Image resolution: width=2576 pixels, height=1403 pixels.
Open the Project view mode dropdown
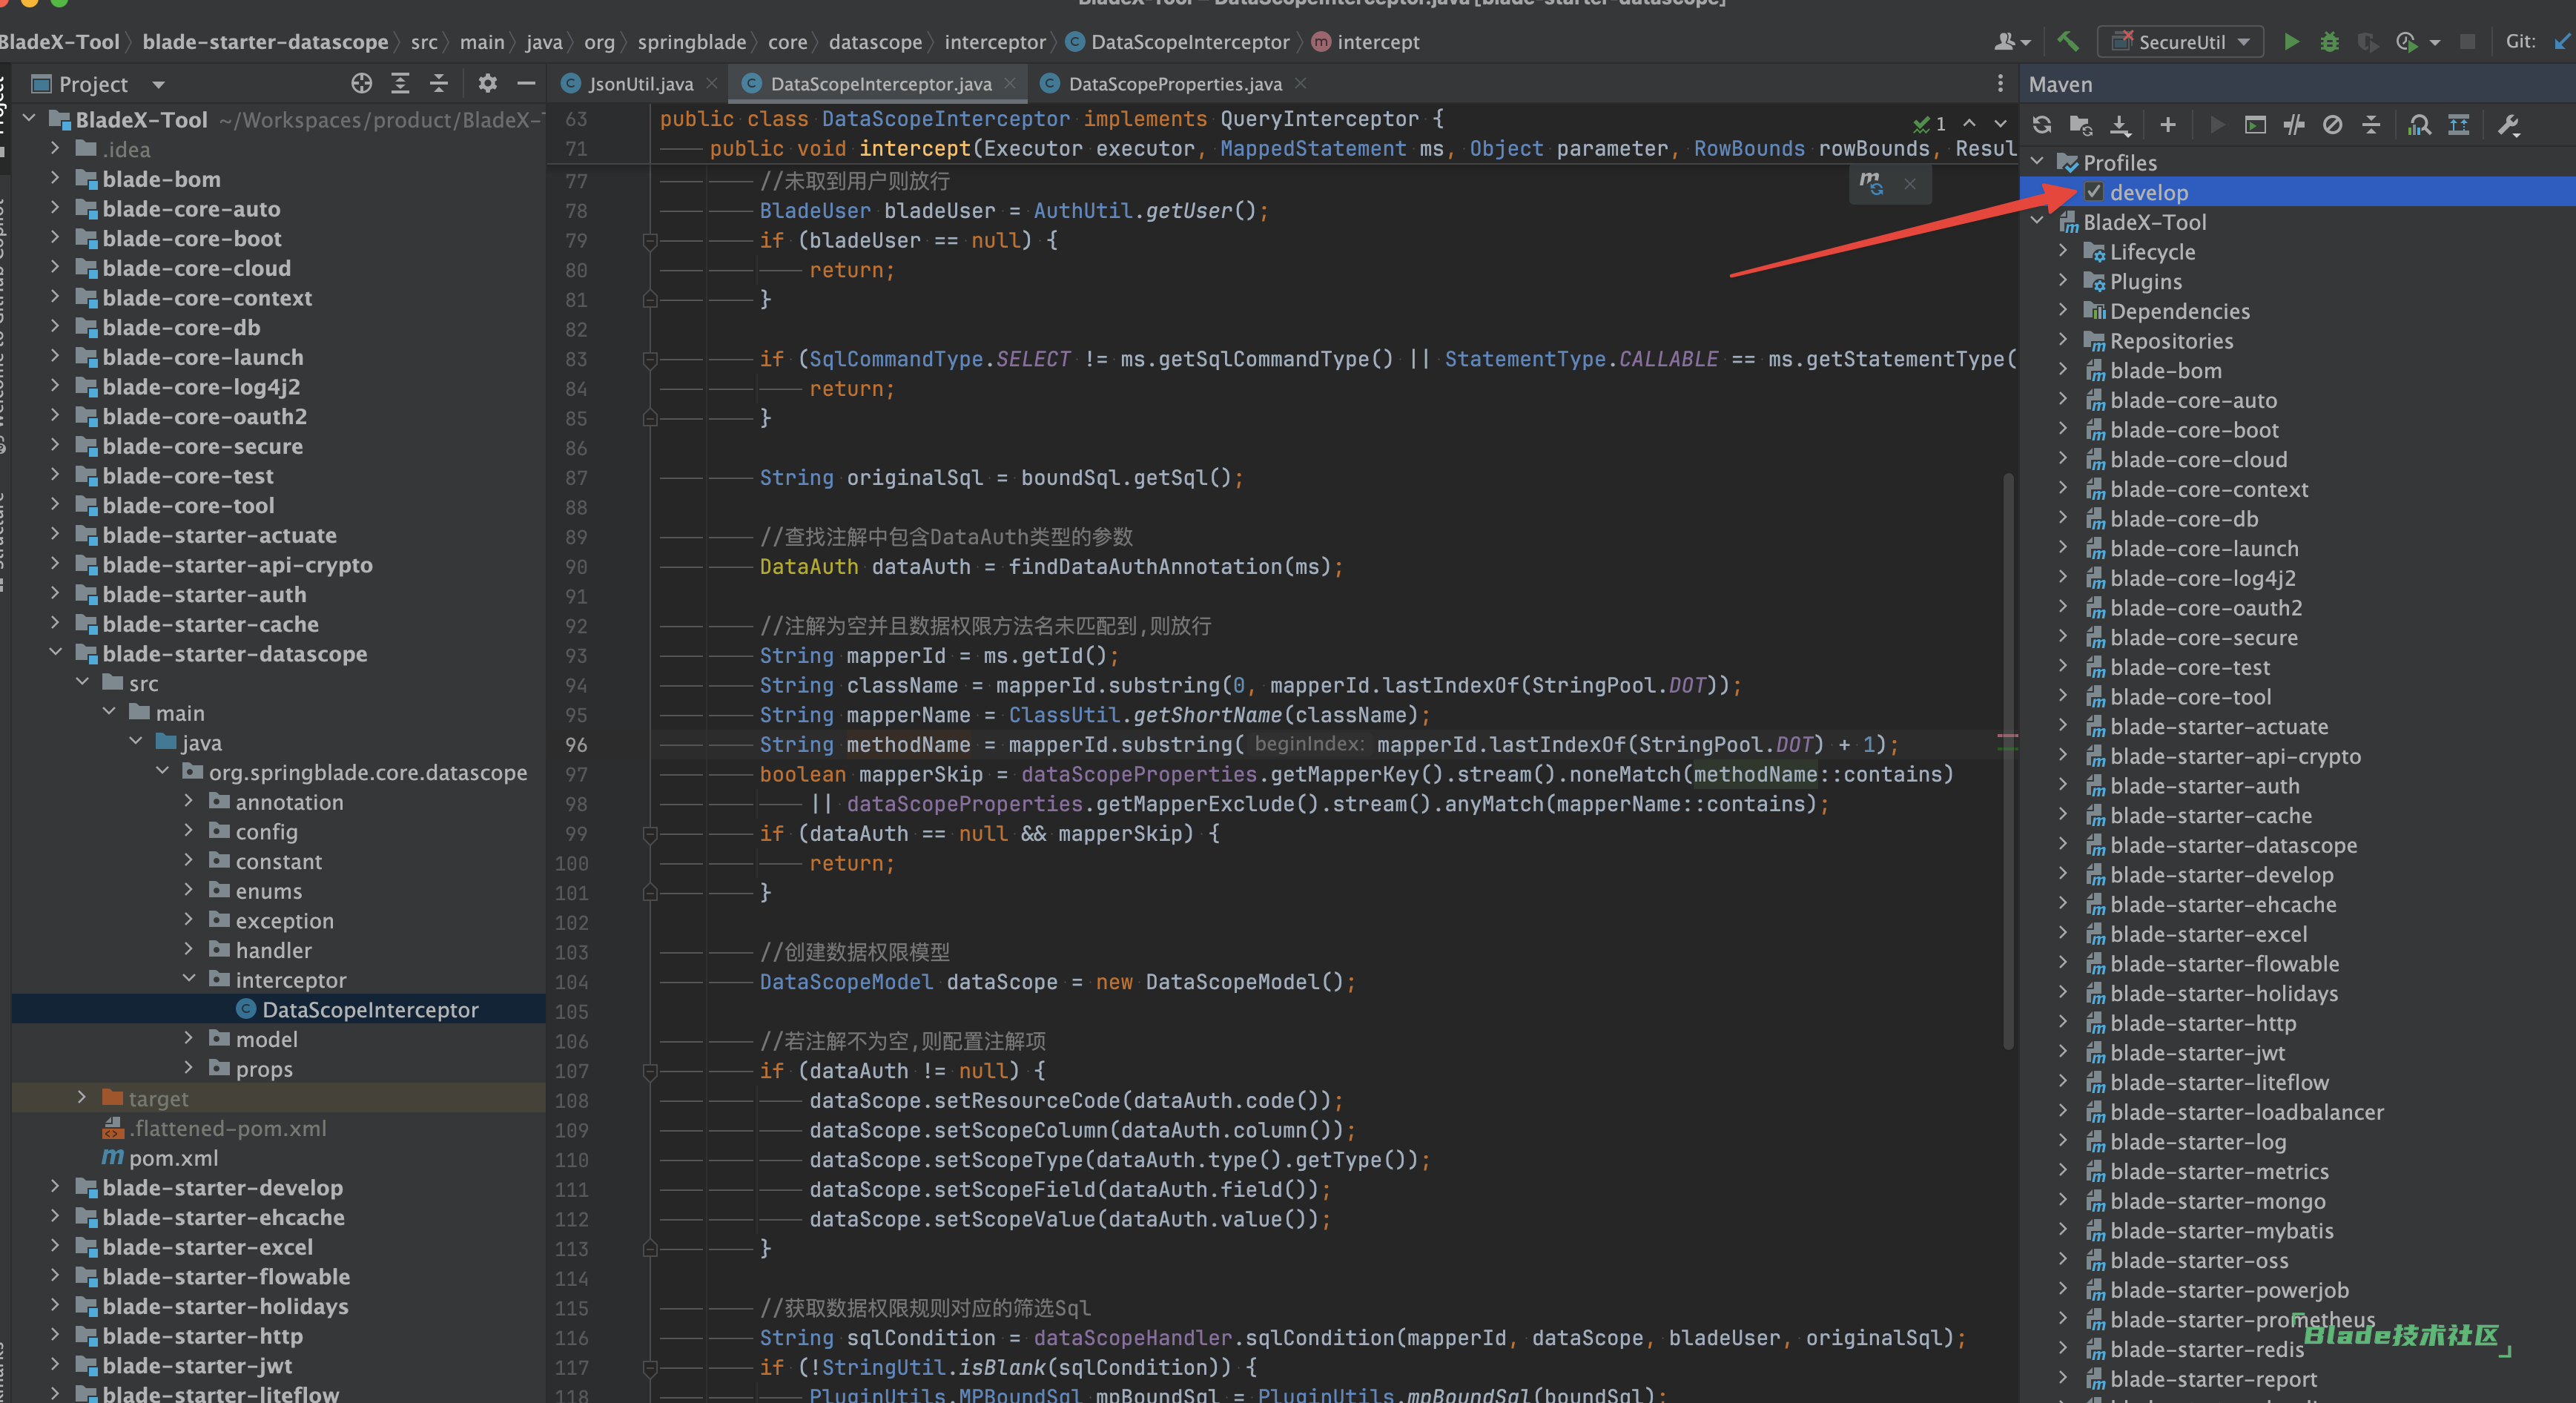[158, 84]
